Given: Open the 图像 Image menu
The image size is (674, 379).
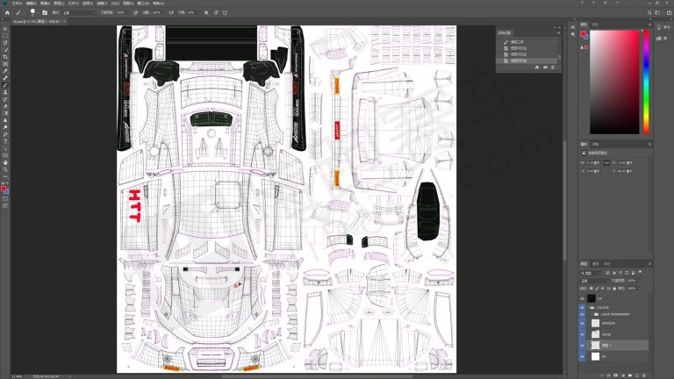Looking at the screenshot, I should [45, 3].
